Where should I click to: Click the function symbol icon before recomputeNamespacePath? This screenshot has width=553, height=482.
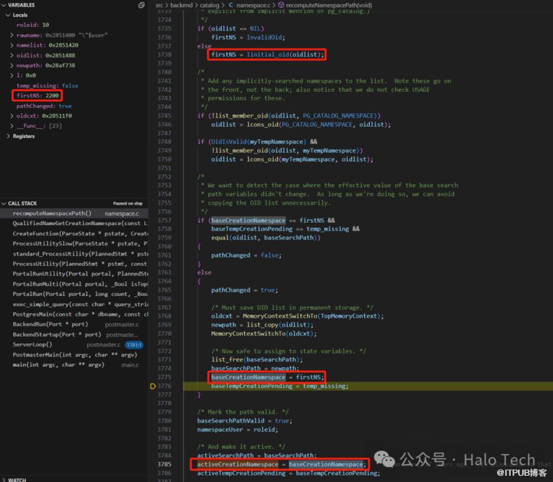click(x=280, y=5)
